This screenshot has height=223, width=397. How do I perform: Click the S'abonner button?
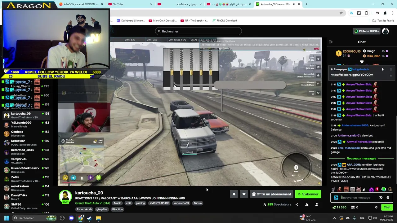(x=308, y=194)
